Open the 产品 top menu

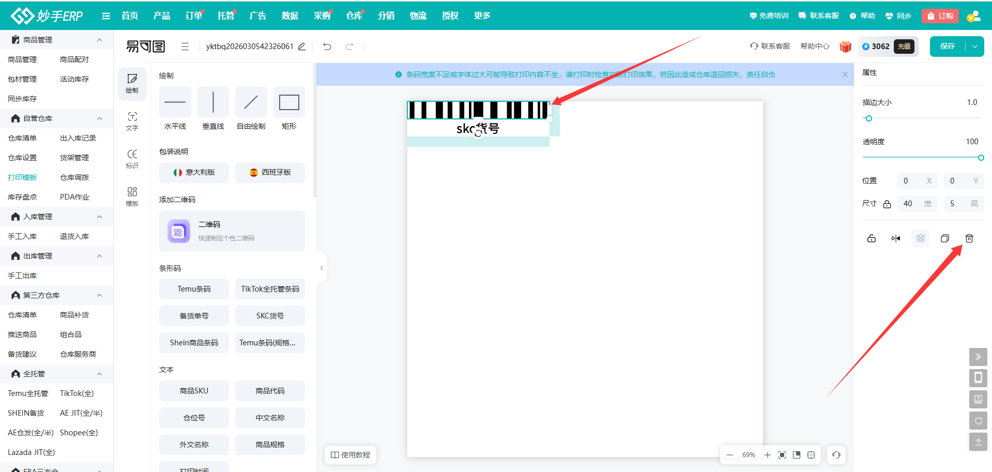(x=162, y=16)
